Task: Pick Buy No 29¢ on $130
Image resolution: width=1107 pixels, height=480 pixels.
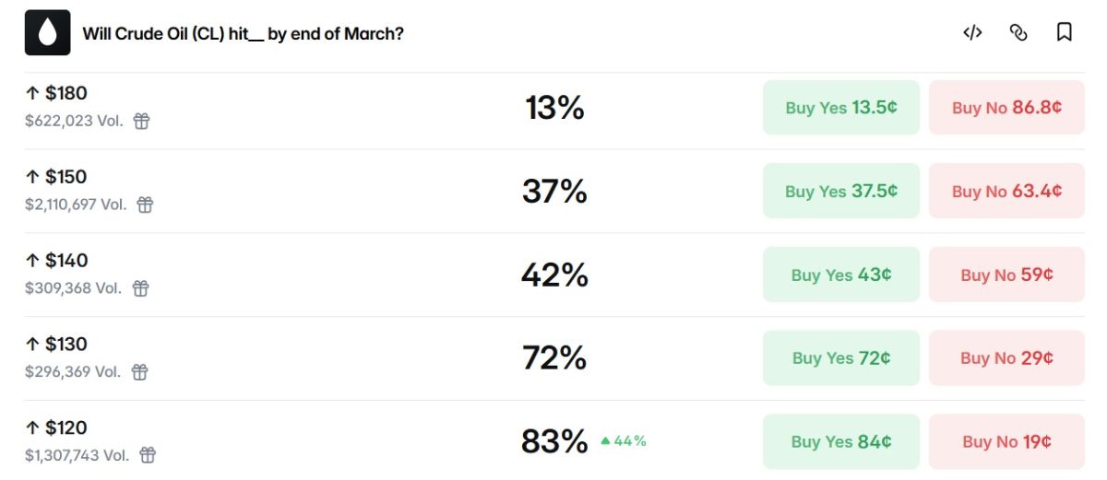Action: (x=1006, y=358)
